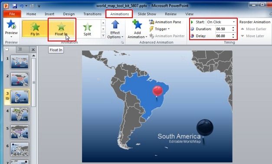This screenshot has width=272, height=164.
Task: Click the South America title text
Action: coord(179,136)
